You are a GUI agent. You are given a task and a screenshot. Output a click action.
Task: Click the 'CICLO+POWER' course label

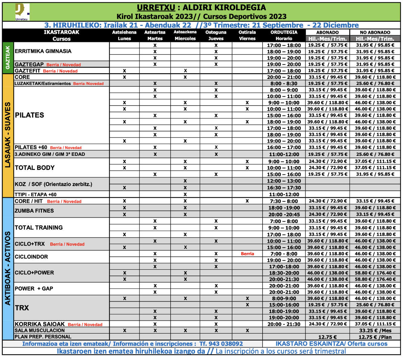(34, 273)
